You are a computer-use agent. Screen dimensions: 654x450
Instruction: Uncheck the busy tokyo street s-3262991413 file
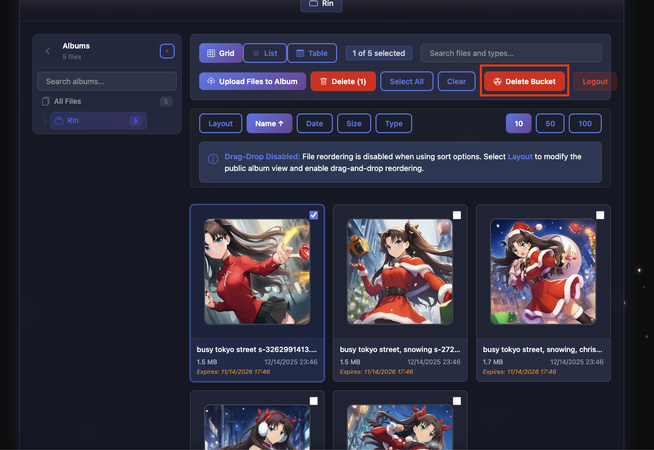coord(314,215)
